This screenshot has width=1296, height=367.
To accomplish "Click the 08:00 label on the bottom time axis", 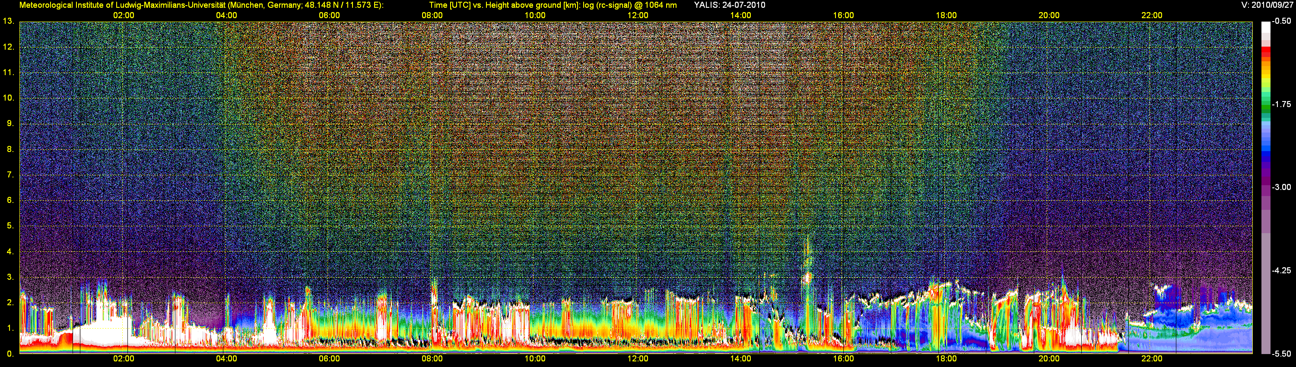I will coord(432,358).
